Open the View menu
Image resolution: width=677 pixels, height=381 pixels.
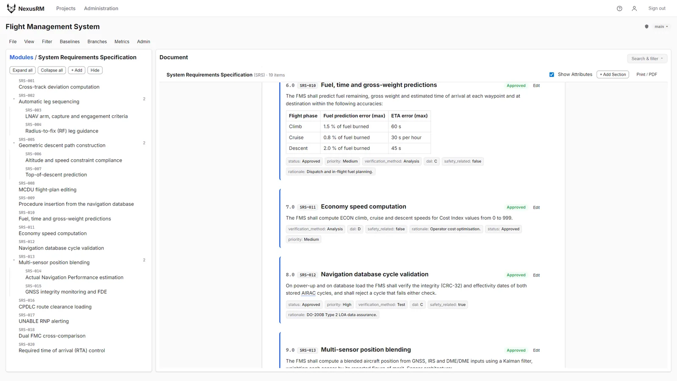[x=29, y=41]
